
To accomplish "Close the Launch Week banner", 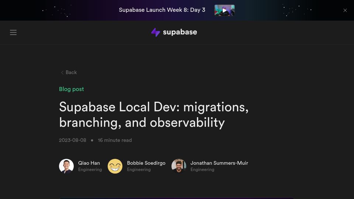I will [x=345, y=10].
